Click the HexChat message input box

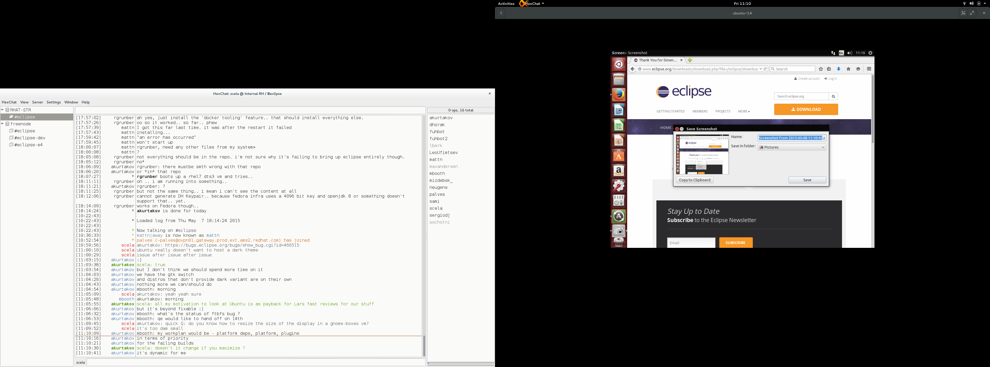(x=255, y=362)
